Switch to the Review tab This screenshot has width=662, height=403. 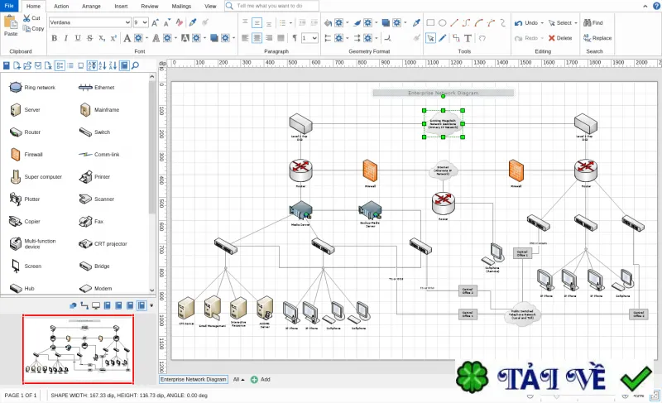click(150, 6)
